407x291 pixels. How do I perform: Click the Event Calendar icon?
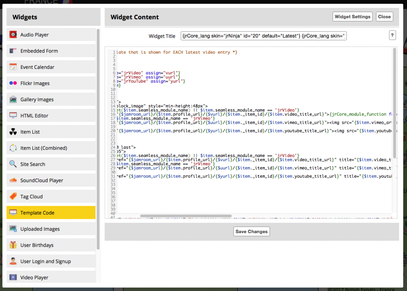(x=13, y=67)
